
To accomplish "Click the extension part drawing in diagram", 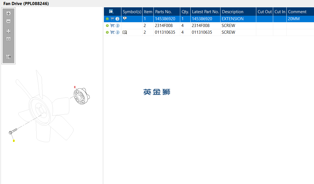I will (x=82, y=96).
